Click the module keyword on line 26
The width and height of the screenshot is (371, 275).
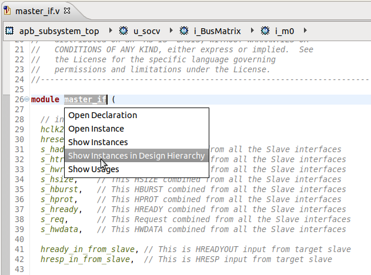(x=45, y=99)
